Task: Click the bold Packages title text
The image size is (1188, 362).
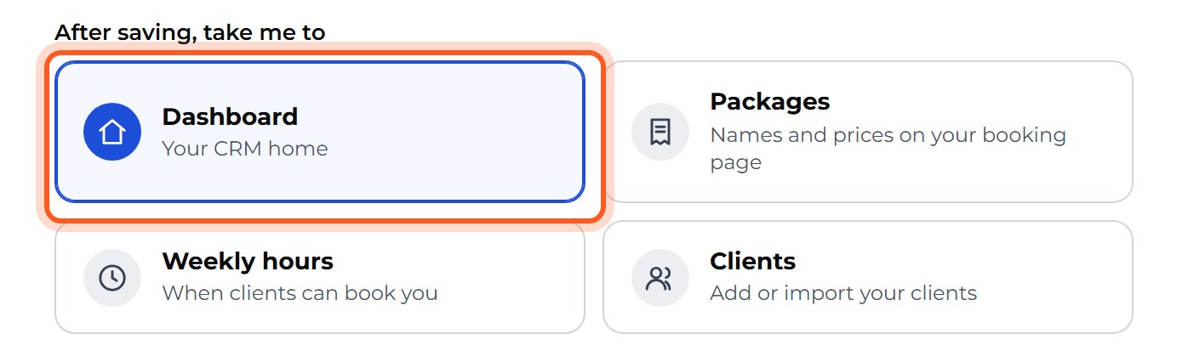Action: [x=769, y=102]
